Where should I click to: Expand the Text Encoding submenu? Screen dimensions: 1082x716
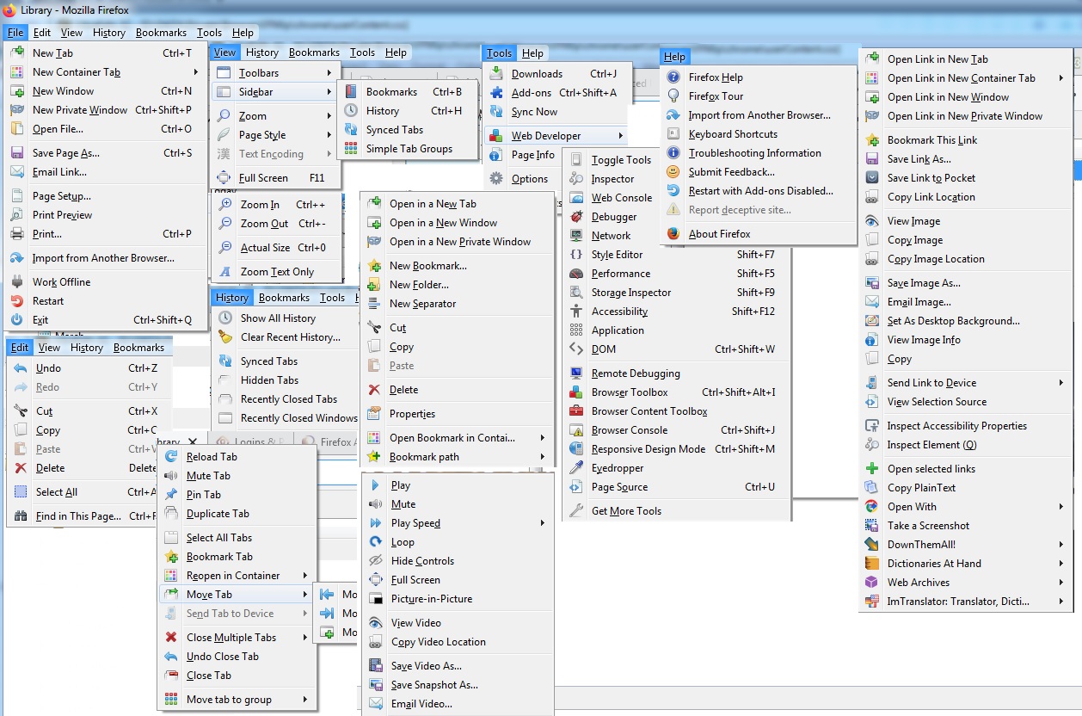276,154
